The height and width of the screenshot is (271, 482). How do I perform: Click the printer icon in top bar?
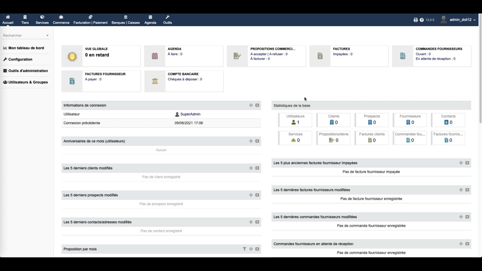[416, 20]
